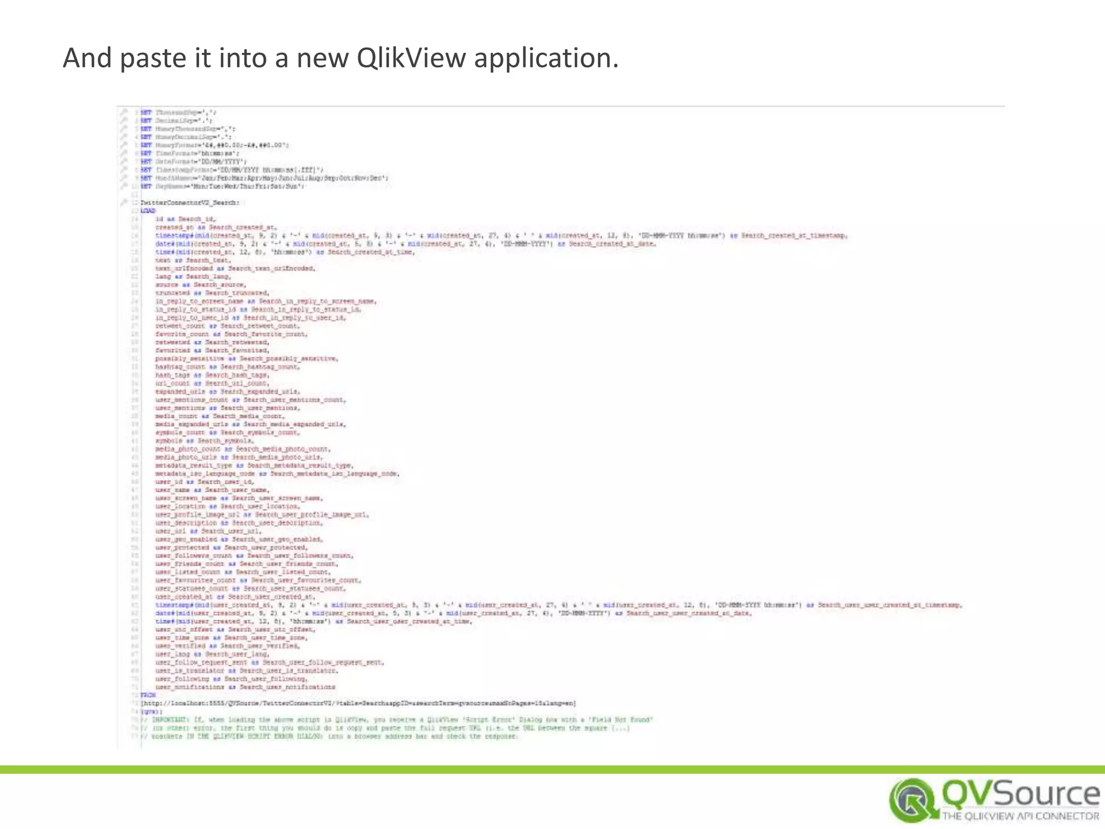Click the 'possibly_sensitive' field line

tap(247, 358)
